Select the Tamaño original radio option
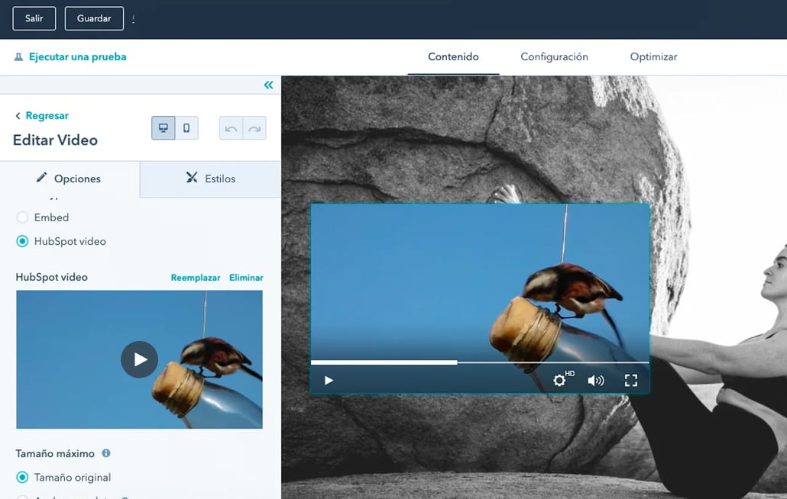The height and width of the screenshot is (499, 787). point(22,478)
